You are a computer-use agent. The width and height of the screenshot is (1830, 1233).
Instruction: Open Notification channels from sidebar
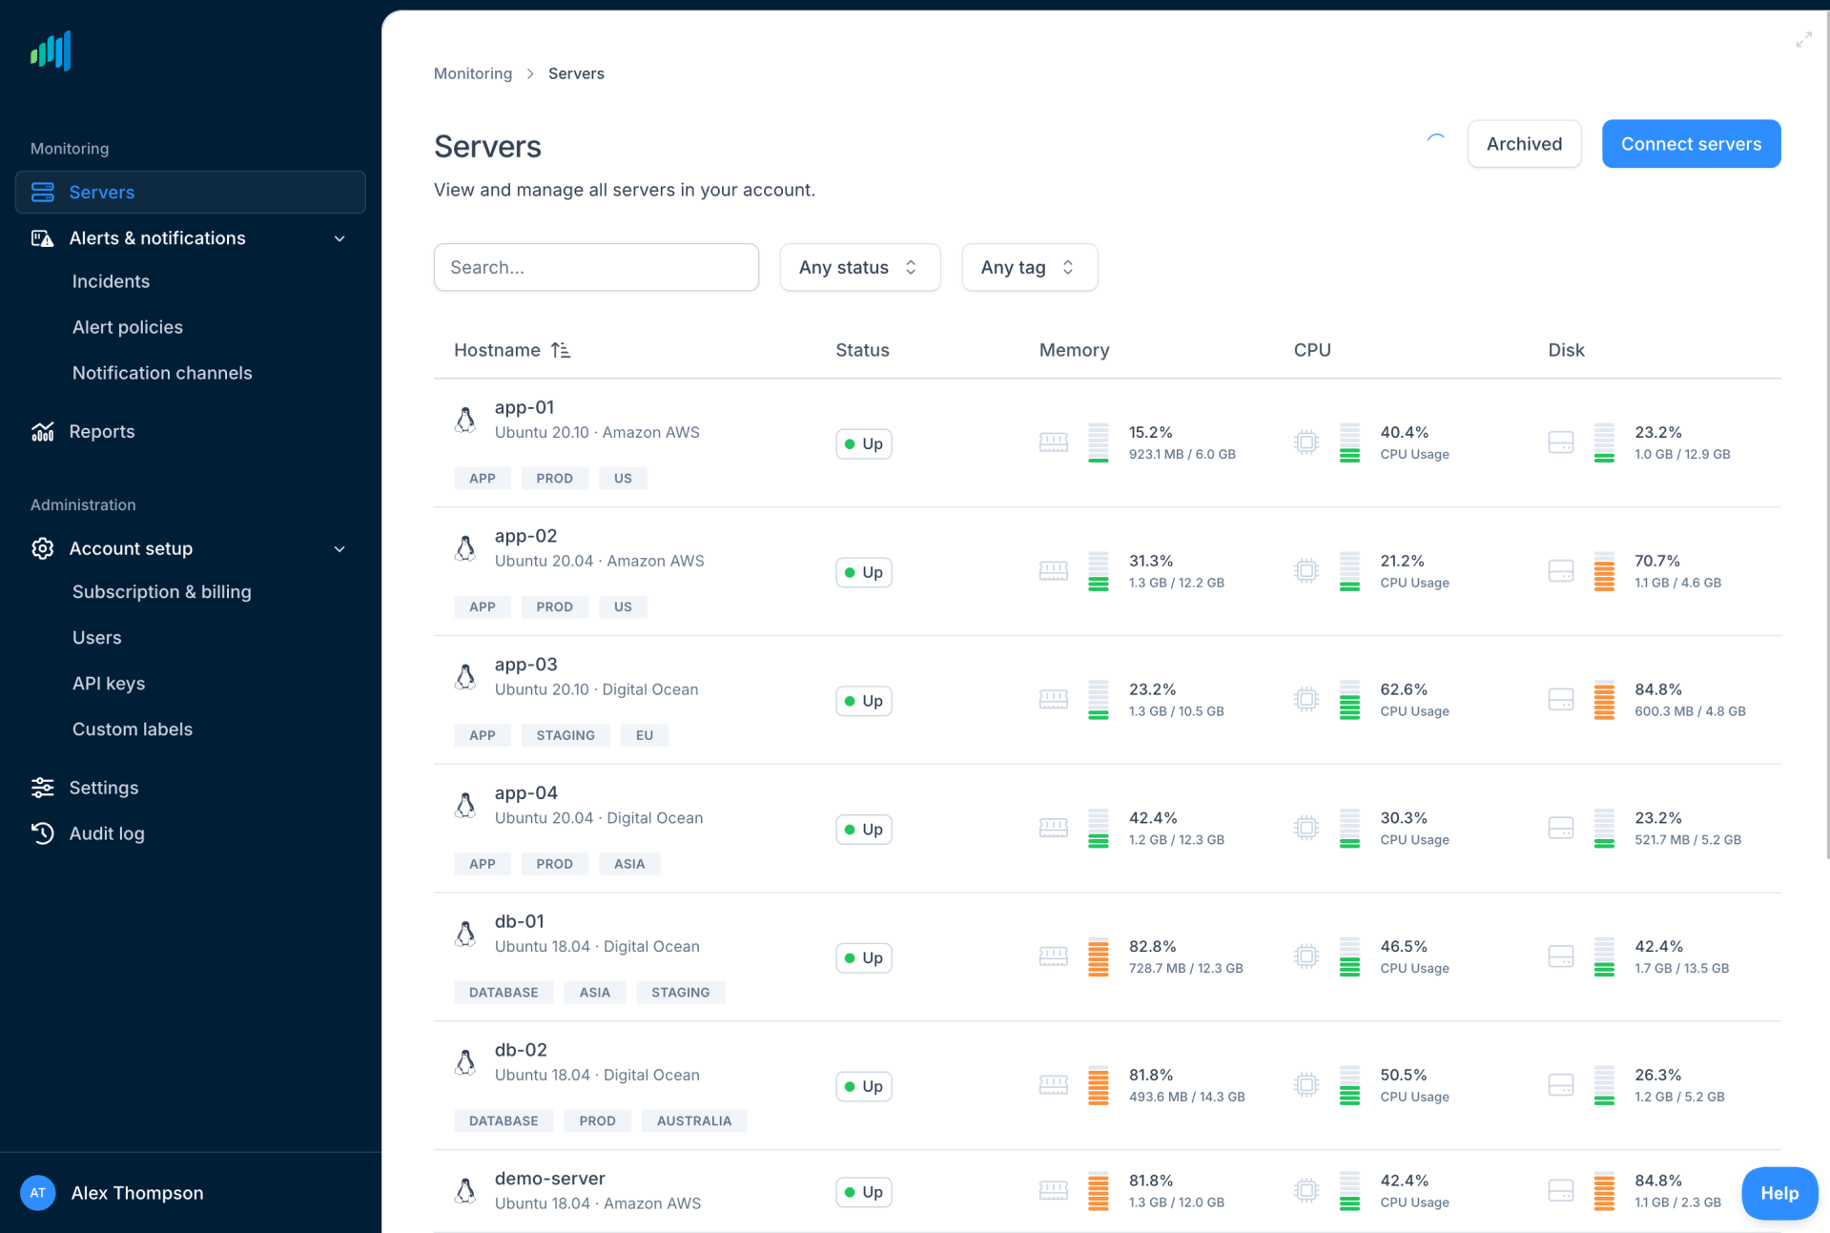point(162,372)
